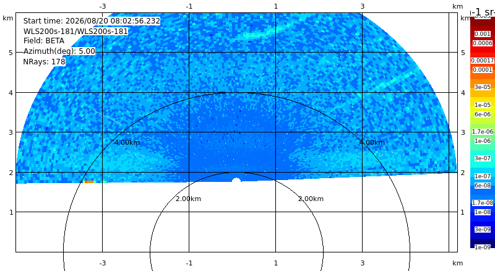Image resolution: width=495 pixels, height=271 pixels.
Task: Click the 1.7e-06 colorbar tick label
Action: [x=483, y=131]
